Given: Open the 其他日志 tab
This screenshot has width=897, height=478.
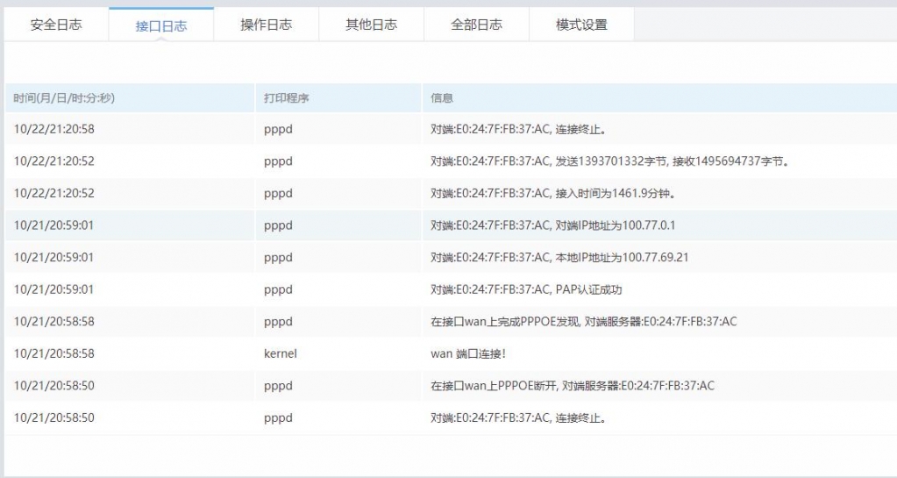Looking at the screenshot, I should 371,25.
